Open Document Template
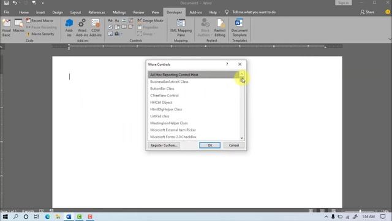 click(239, 28)
